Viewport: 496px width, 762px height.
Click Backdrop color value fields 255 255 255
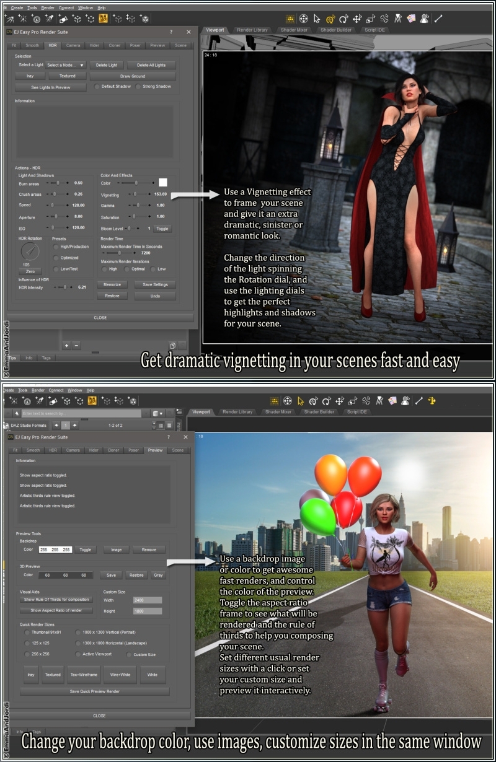(x=55, y=550)
